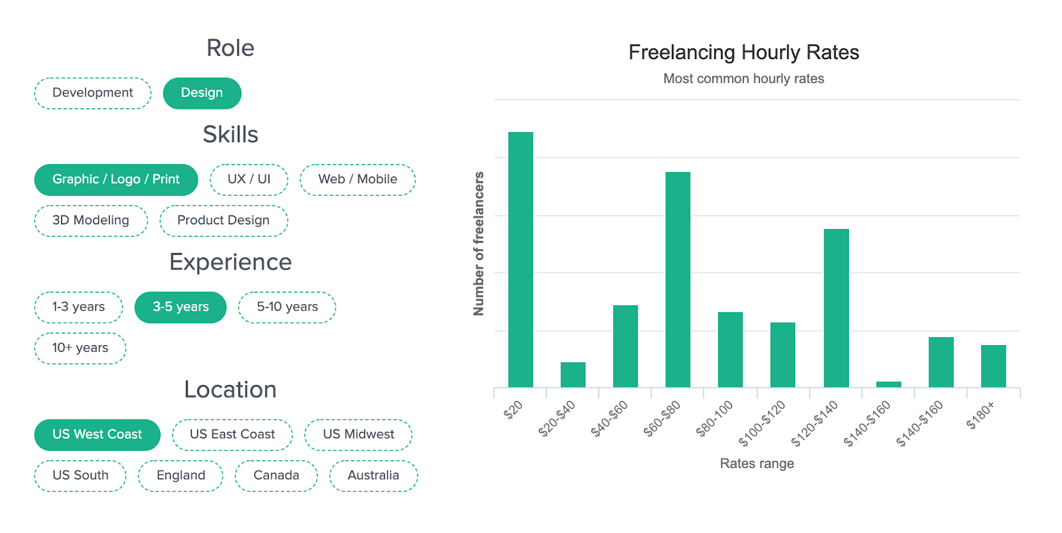Select Australia location pill
Screen dimensions: 1062x533
click(x=374, y=476)
